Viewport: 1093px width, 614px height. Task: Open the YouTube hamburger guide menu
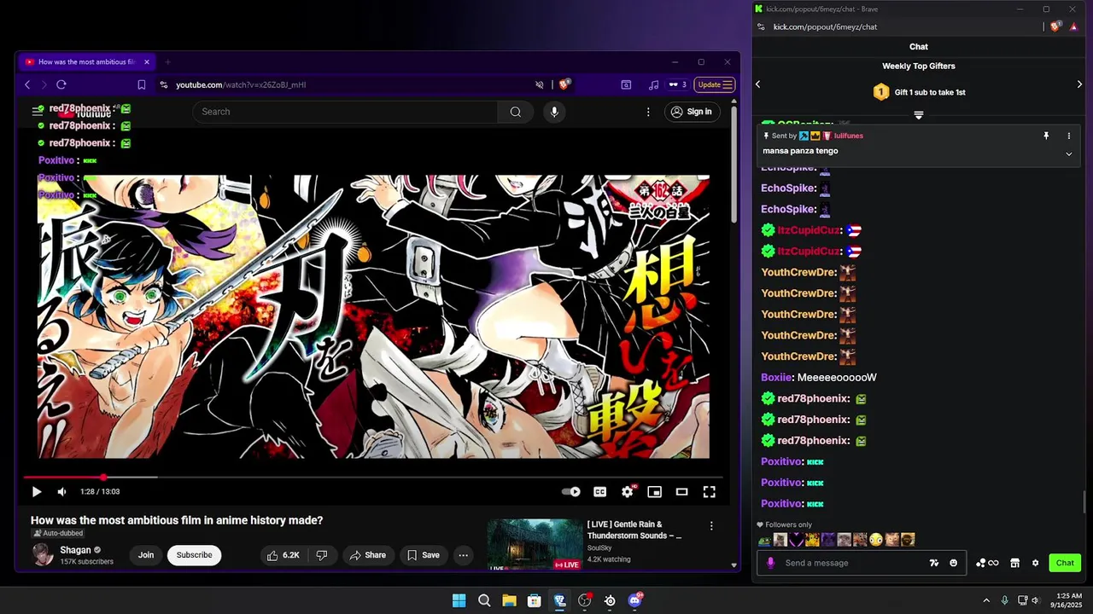pyautogui.click(x=38, y=112)
